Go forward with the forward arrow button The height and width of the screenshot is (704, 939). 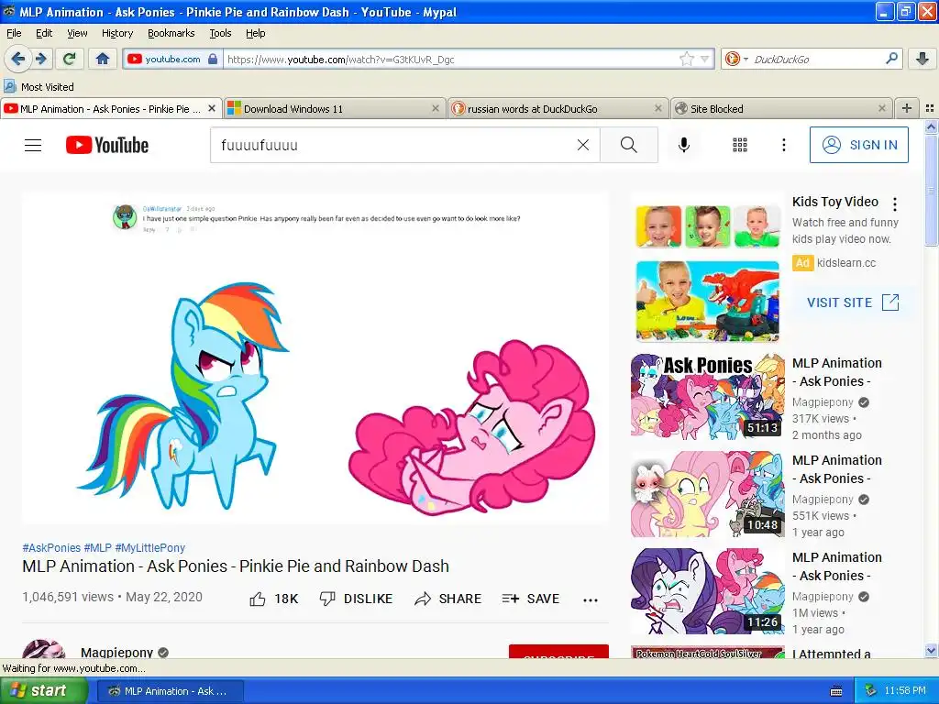40,59
